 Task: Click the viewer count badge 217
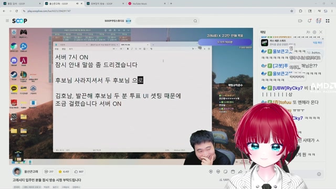49,172
